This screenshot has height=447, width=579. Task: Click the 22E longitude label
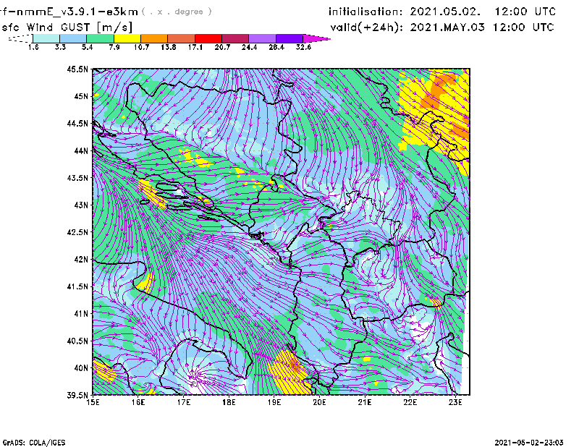pyautogui.click(x=410, y=402)
